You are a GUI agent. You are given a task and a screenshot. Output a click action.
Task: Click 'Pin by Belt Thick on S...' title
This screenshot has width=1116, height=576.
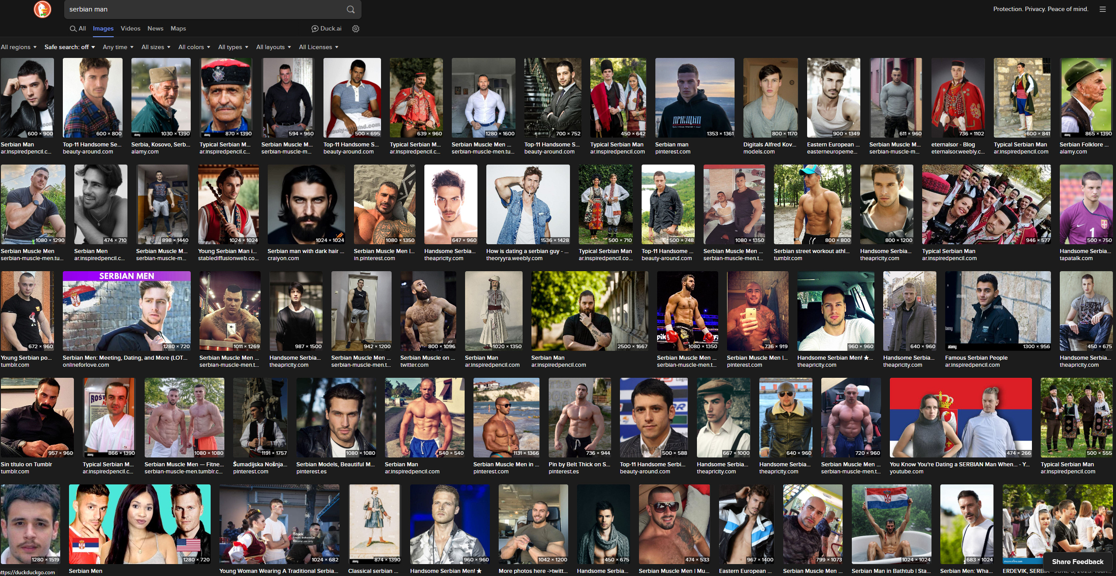click(579, 465)
